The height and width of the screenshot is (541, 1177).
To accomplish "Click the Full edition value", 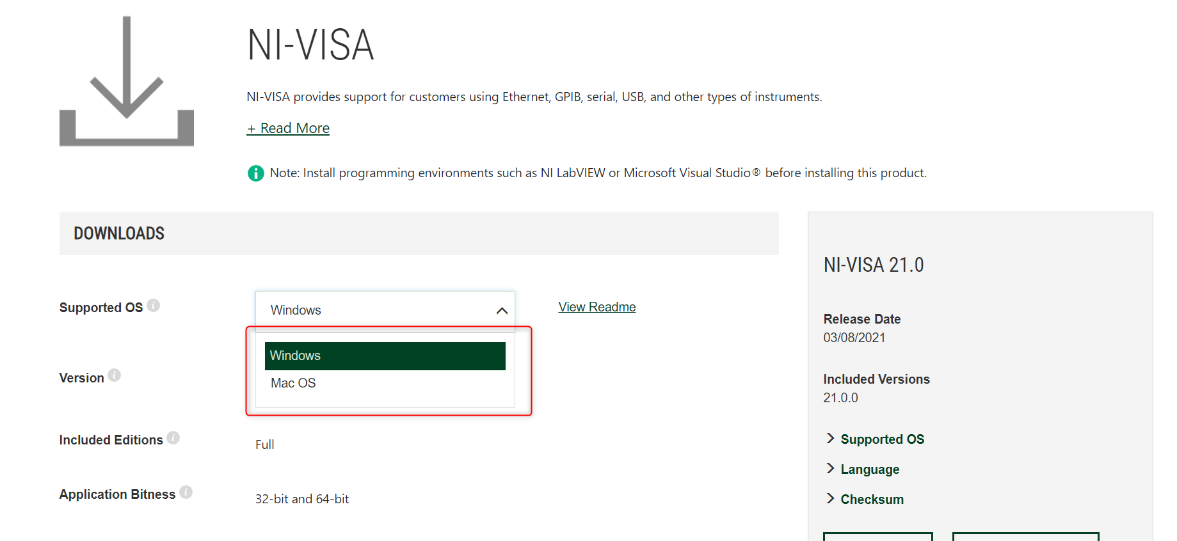I will [x=264, y=444].
